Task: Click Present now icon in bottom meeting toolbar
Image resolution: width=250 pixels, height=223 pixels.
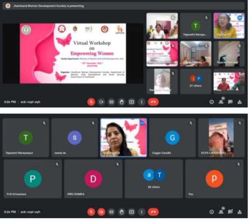Action: (x=132, y=212)
